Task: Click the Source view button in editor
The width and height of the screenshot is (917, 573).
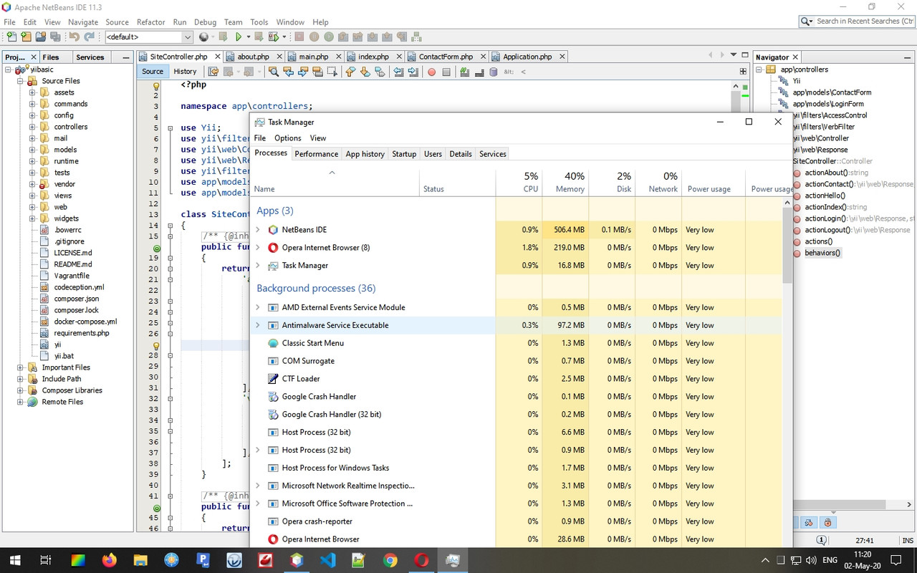Action: [x=153, y=72]
